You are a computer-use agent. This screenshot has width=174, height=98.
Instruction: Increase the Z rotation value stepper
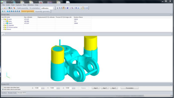coord(75,88)
